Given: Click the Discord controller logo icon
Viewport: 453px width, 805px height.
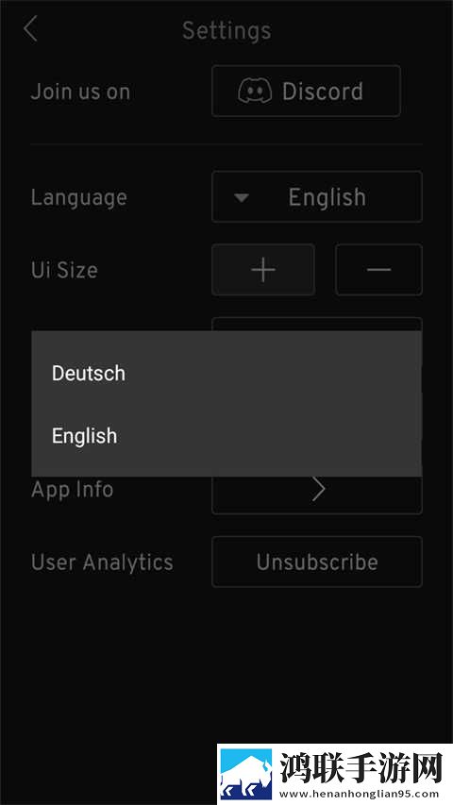Looking at the screenshot, I should [255, 92].
